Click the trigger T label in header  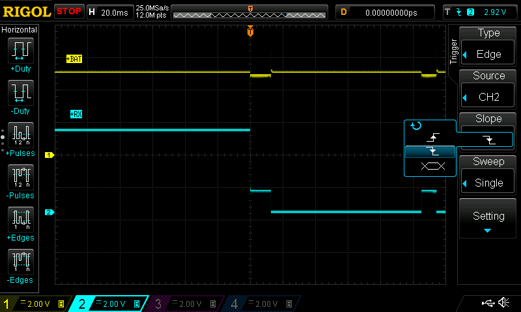click(x=447, y=12)
